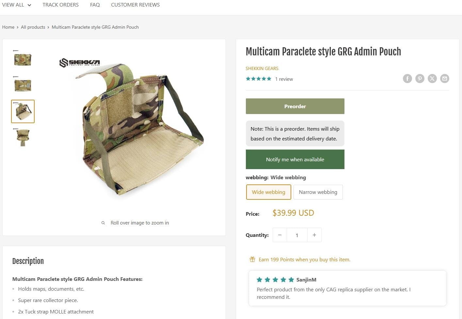Screen dimensions: 462x319
Task: Open the 1 review star rating
Action: [x=269, y=79]
